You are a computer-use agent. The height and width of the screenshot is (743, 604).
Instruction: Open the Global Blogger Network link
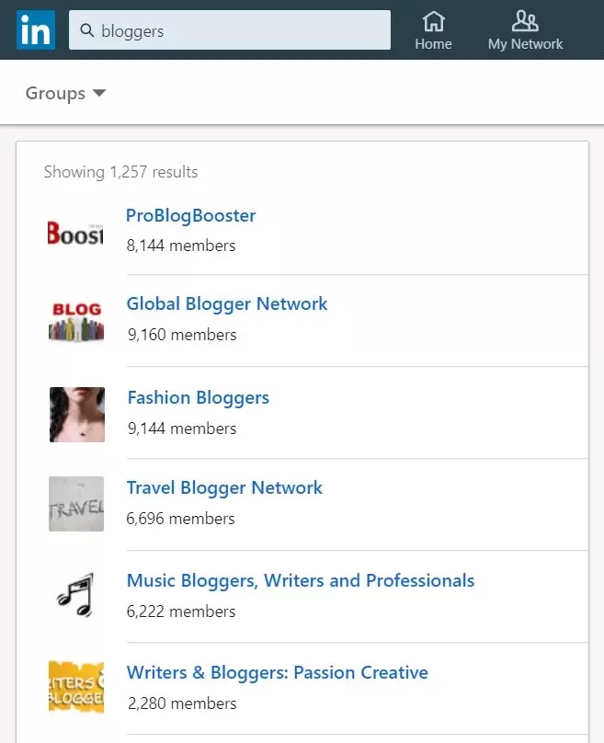click(227, 304)
